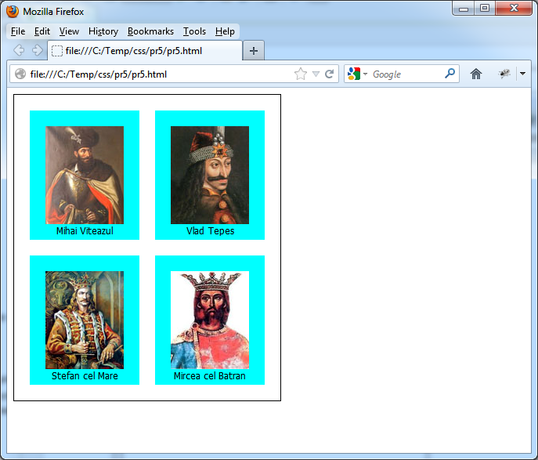Click the 'Stefan cel Mare' caption text

click(x=85, y=376)
